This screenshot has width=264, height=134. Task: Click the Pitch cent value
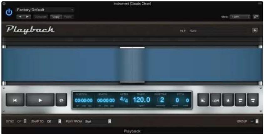click(187, 100)
